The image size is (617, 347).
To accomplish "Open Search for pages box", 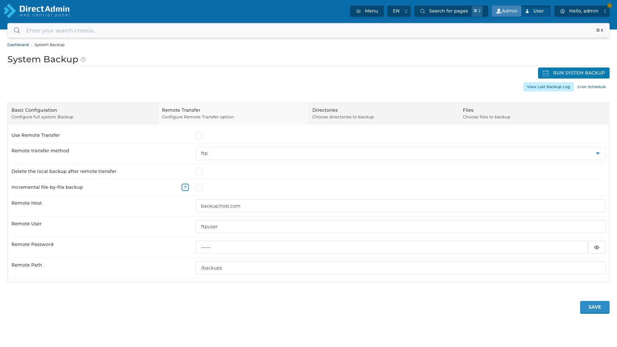I will [x=451, y=11].
